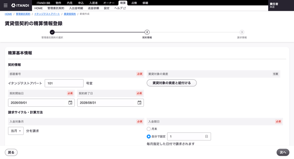Click the 契約終了日 date field

click(x=111, y=103)
